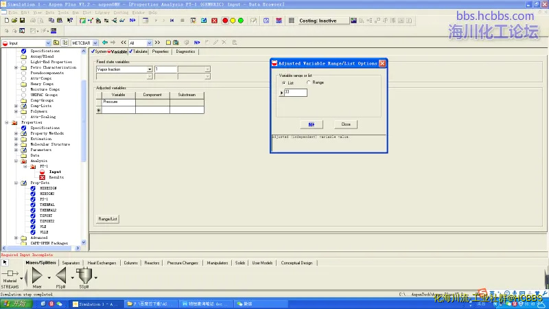This screenshot has width=549, height=309.
Task: Click the blue checkmark icon in the run toolbar
Action: pyautogui.click(x=204, y=21)
